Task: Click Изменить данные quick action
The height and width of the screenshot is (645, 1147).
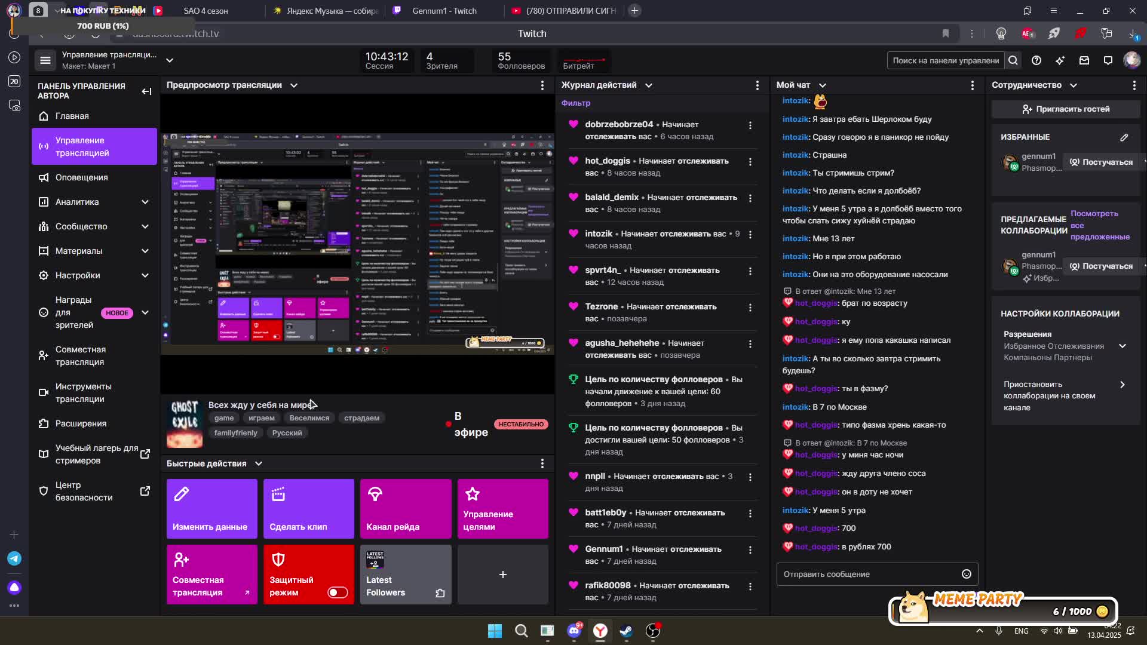Action: click(x=212, y=509)
